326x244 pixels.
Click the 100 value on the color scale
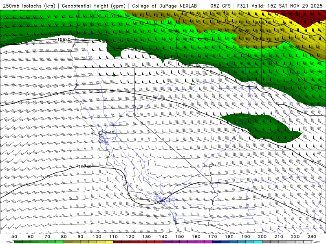click(97, 237)
